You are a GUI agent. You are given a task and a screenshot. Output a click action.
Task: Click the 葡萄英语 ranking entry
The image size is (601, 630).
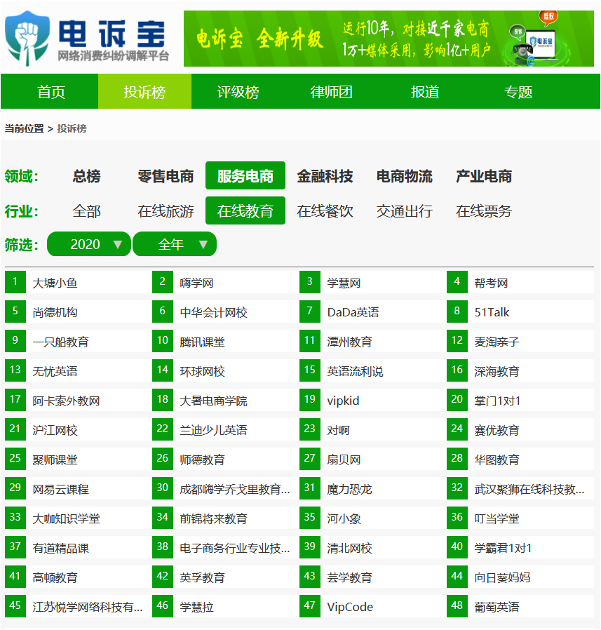pyautogui.click(x=520, y=606)
